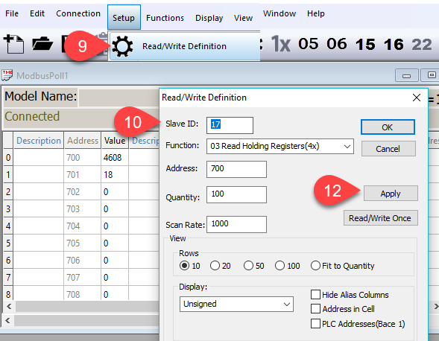Click gear icon beside Read/Write Definition
Image resolution: width=439 pixels, height=341 pixels.
coord(122,46)
